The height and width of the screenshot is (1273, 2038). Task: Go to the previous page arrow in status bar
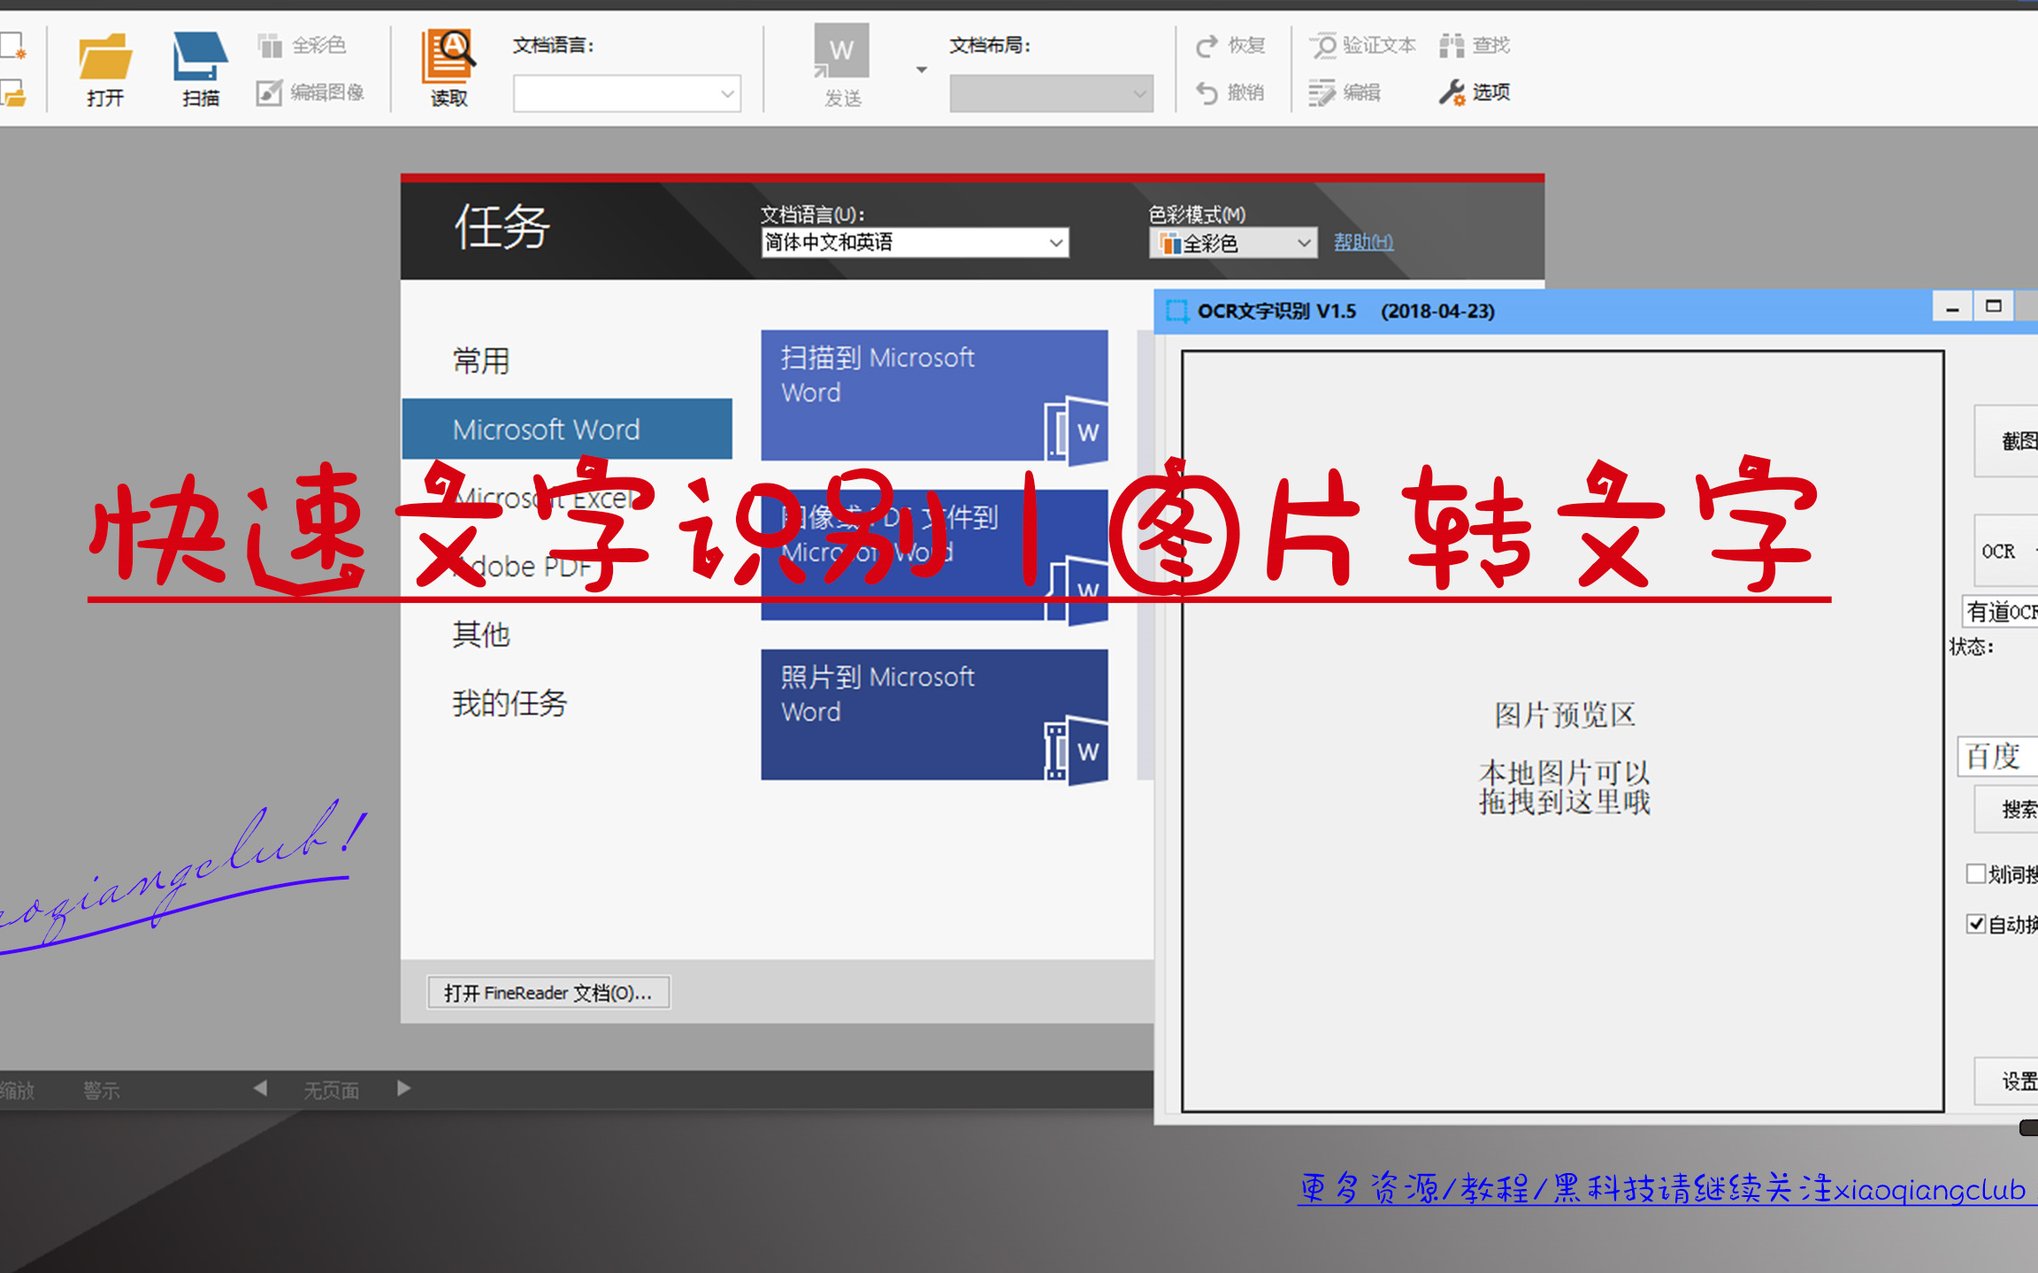coord(260,1088)
